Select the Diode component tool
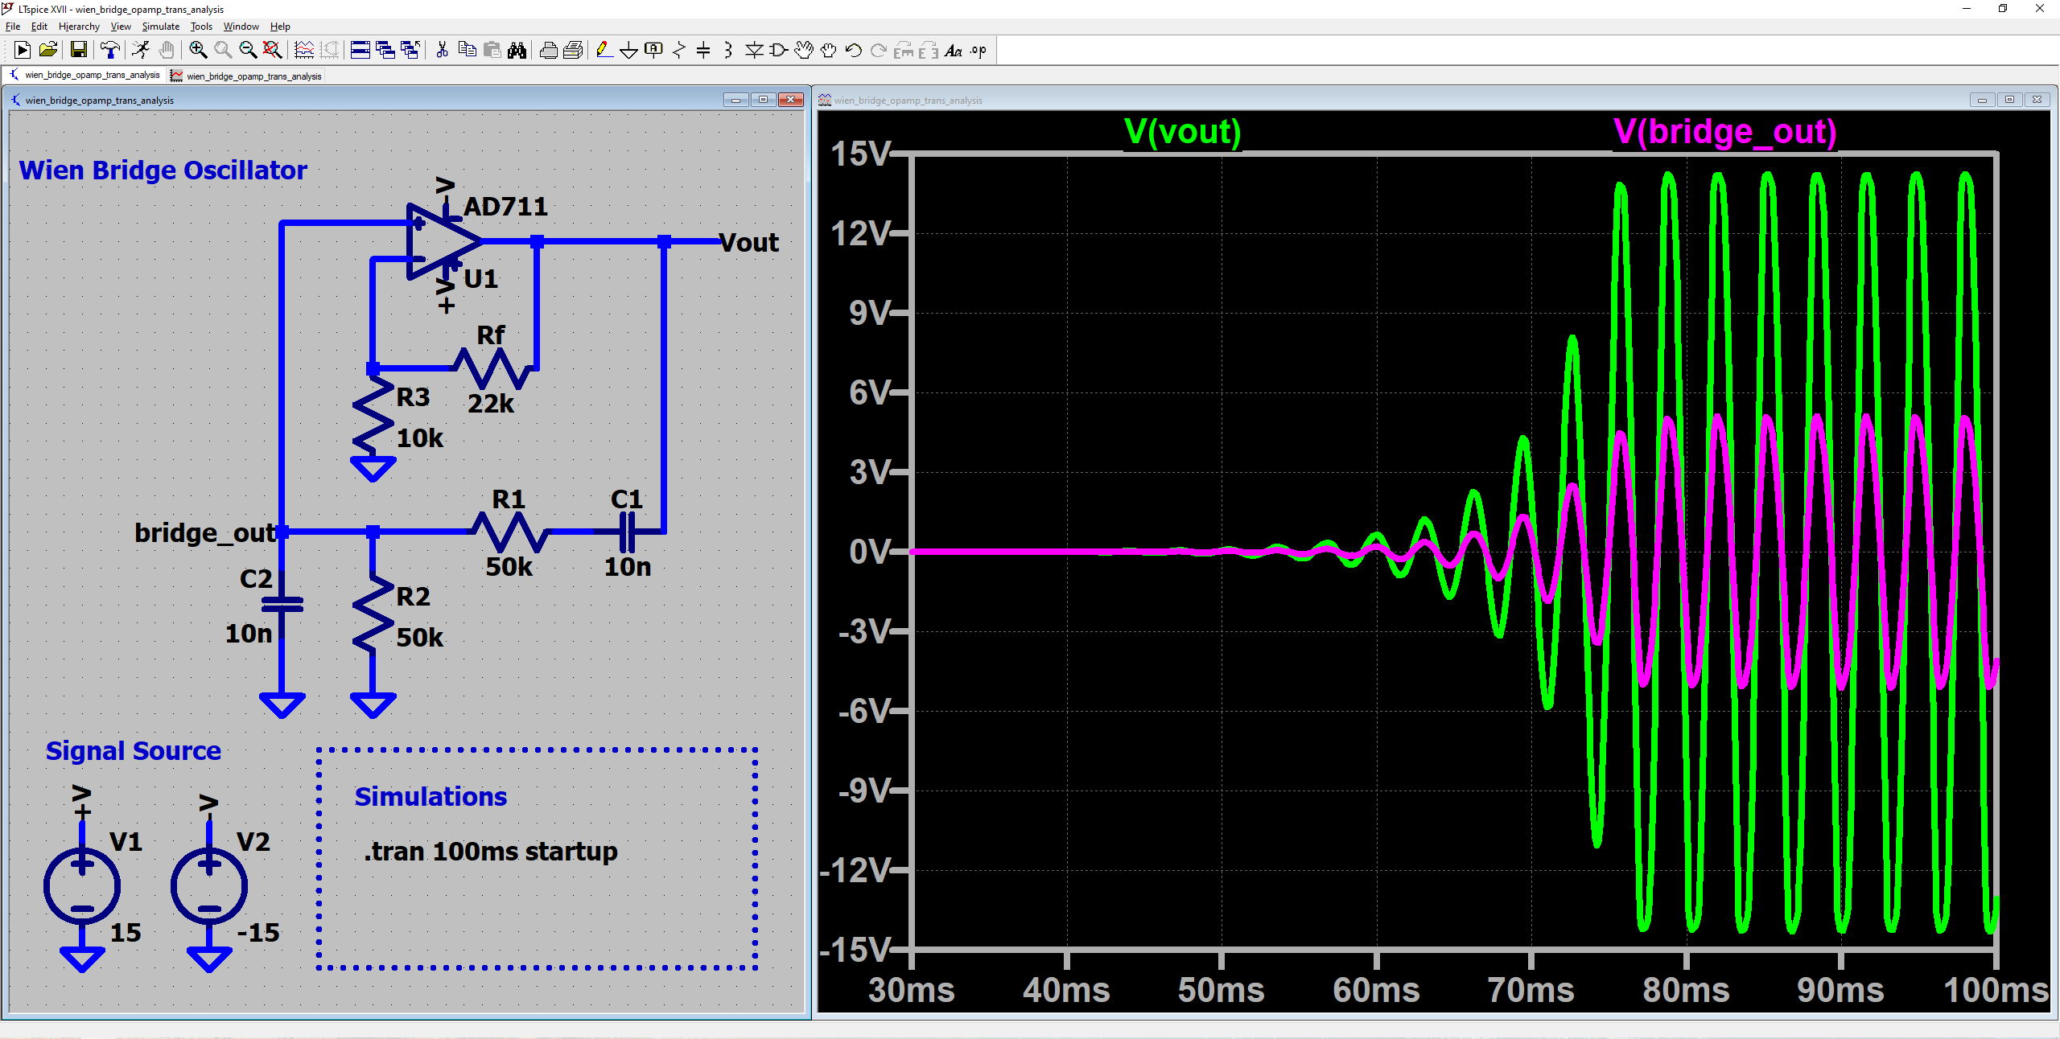The width and height of the screenshot is (2060, 1039). (x=754, y=51)
